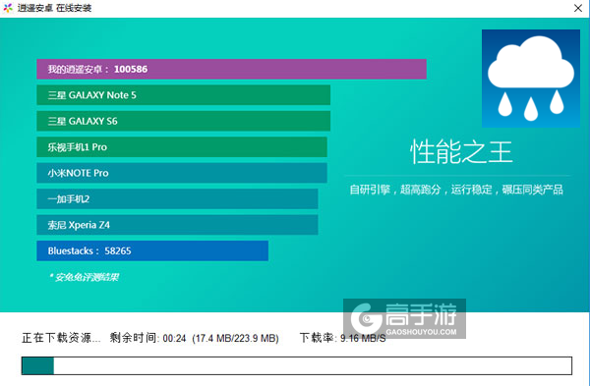Click the 安兔兔评测结果 footnote text

point(84,277)
